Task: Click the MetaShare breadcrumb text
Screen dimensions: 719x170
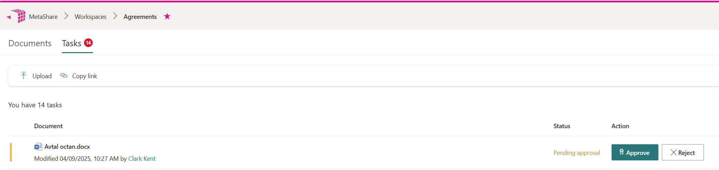Action: 43,17
